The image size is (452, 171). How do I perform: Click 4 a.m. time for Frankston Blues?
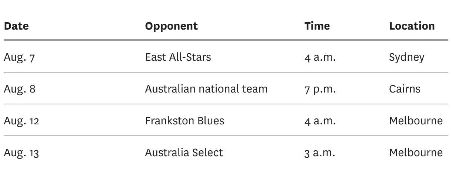tap(320, 121)
